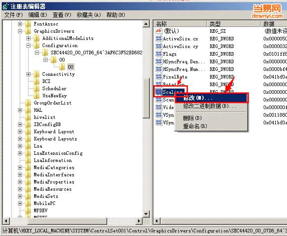Click the tree pane vertical scrollbar thumb

pos(146,99)
